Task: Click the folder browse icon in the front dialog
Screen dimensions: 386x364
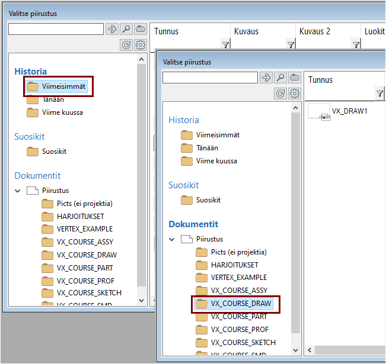Action: tap(295, 78)
